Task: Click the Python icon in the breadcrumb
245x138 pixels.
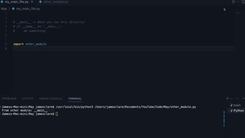Action: (x=13, y=9)
